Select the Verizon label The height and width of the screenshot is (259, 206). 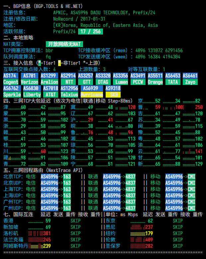pyautogui.click(x=30, y=82)
